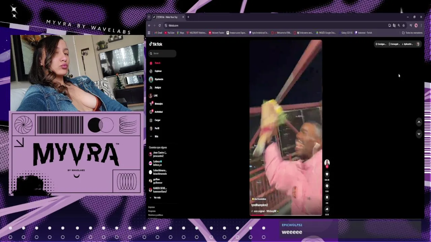431x242 pixels.
Task: Open the Empresa footer link
Action: tap(152, 207)
